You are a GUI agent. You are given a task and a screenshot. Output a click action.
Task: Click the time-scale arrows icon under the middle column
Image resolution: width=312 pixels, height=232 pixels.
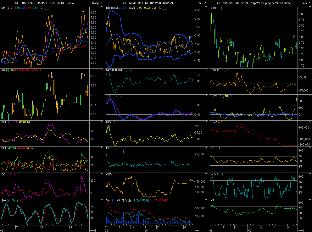tap(197, 230)
